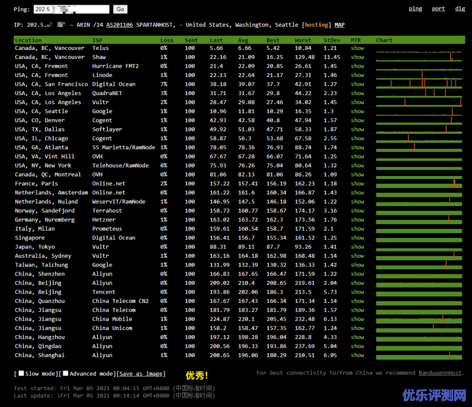Click the Go button
The image size is (472, 407).
click(x=121, y=9)
